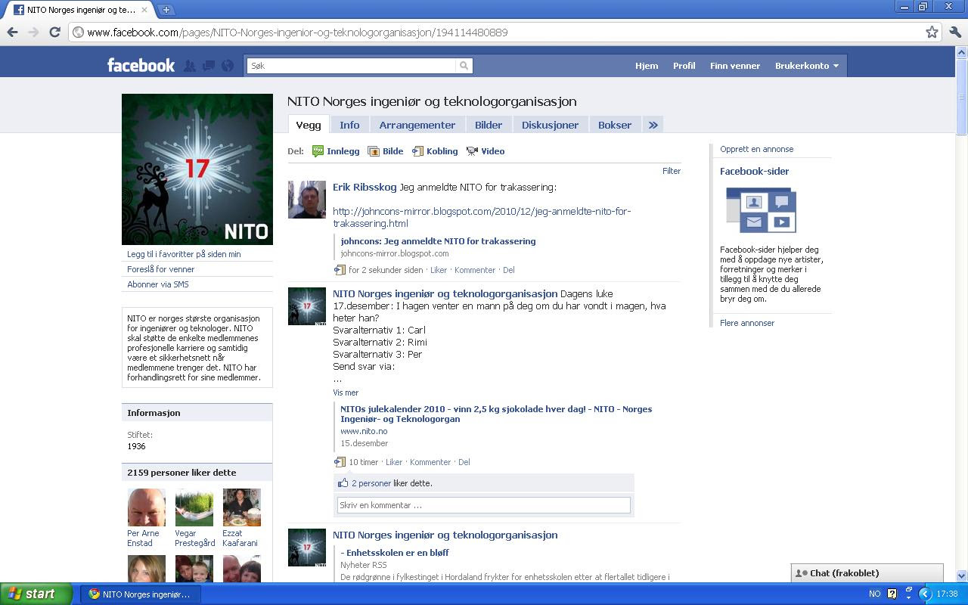The height and width of the screenshot is (605, 968).
Task: Click link icon beside 'for 2 sekunder siden'
Action: point(340,269)
